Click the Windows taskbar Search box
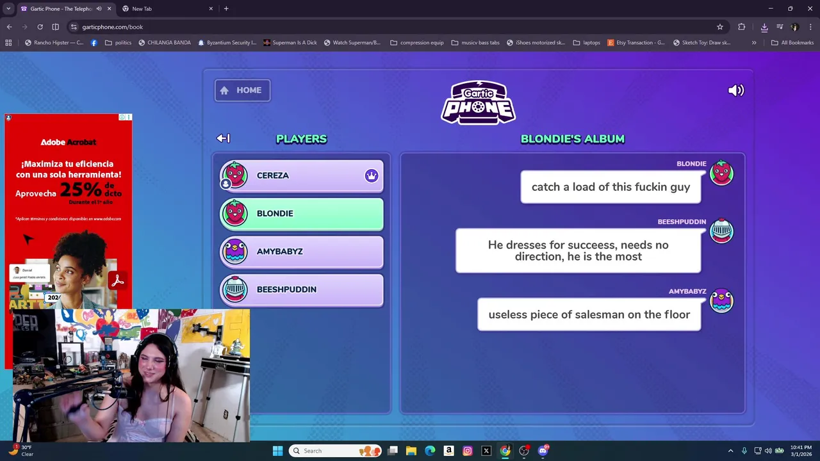820x461 pixels. [x=335, y=451]
